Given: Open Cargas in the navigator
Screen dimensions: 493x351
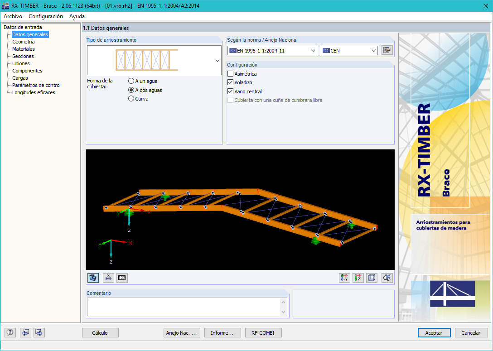Looking at the screenshot, I should click(x=20, y=78).
